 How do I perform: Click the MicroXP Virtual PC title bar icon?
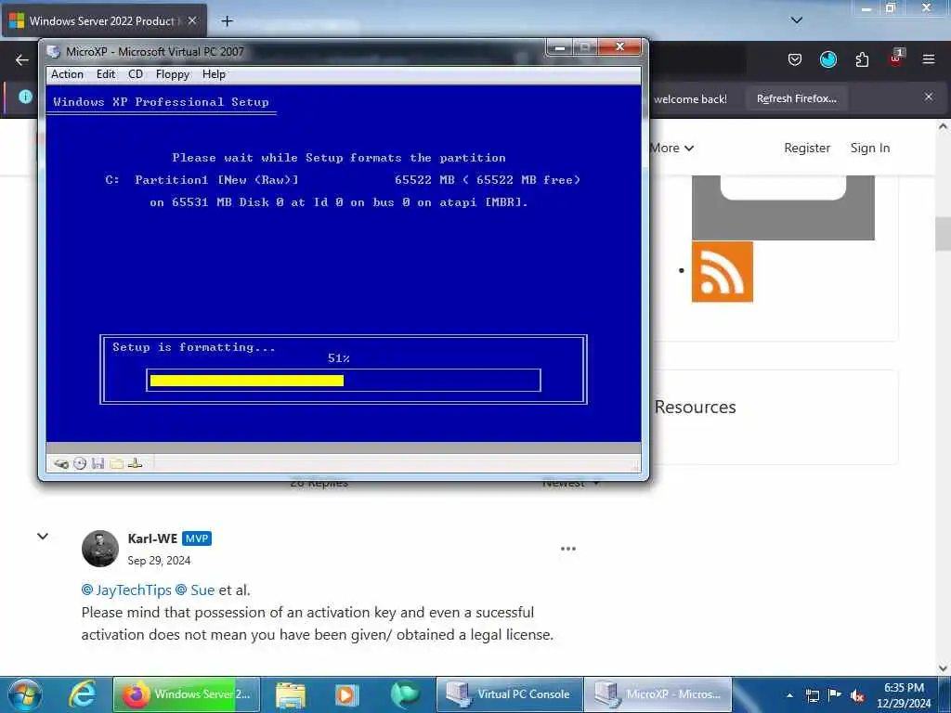pos(54,52)
